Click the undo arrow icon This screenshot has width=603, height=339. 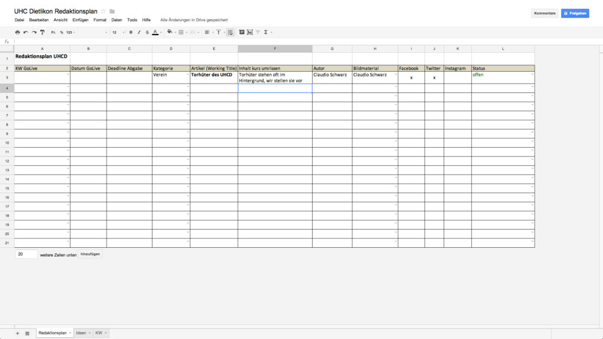[x=26, y=32]
